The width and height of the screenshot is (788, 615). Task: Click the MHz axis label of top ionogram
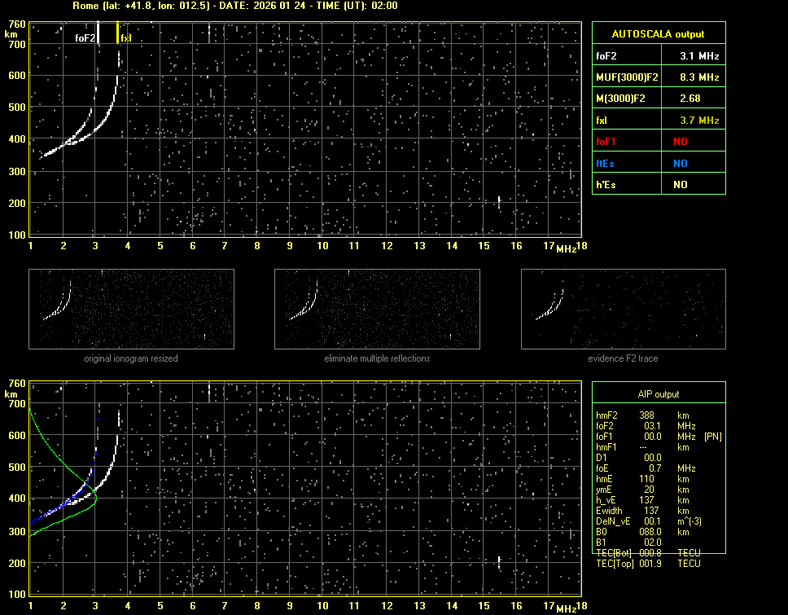tap(566, 248)
